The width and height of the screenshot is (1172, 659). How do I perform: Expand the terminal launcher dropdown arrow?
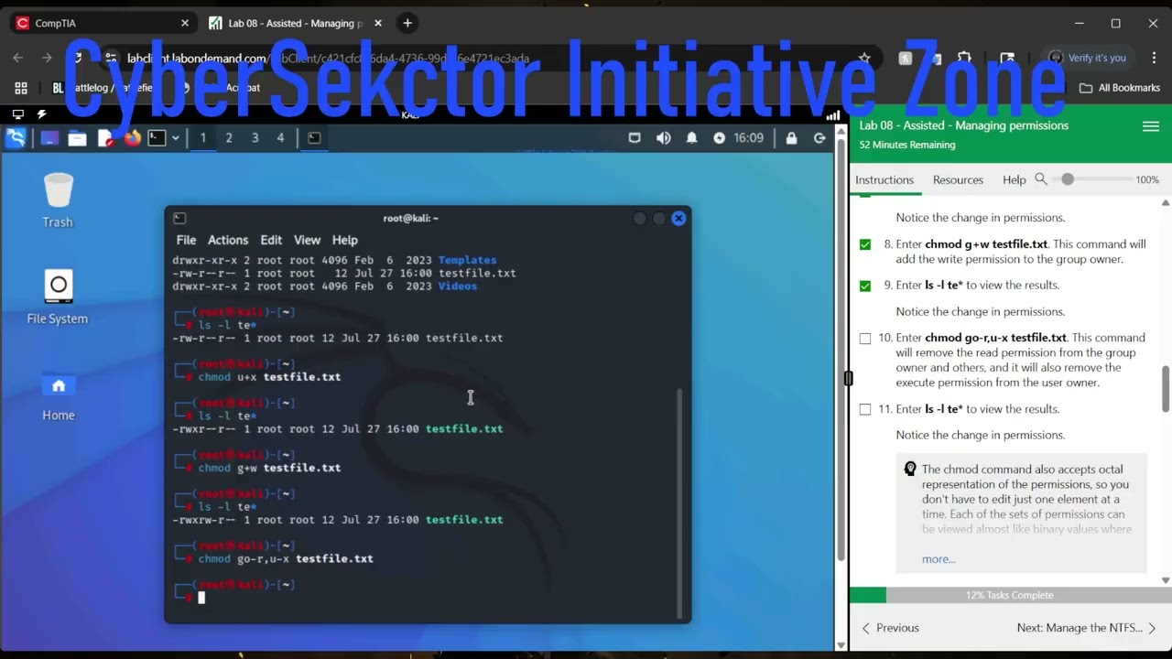[x=175, y=138]
